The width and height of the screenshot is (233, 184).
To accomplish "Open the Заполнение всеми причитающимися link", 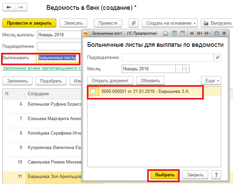I will coord(42,68).
